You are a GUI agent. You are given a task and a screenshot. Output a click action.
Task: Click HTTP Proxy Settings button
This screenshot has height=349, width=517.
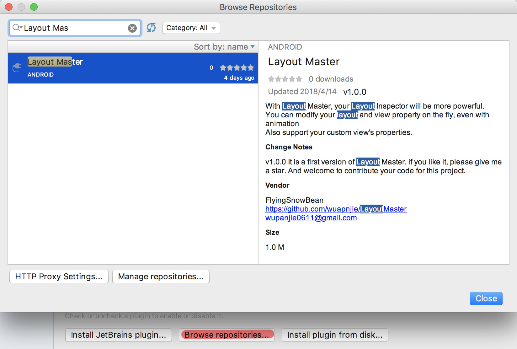click(59, 277)
